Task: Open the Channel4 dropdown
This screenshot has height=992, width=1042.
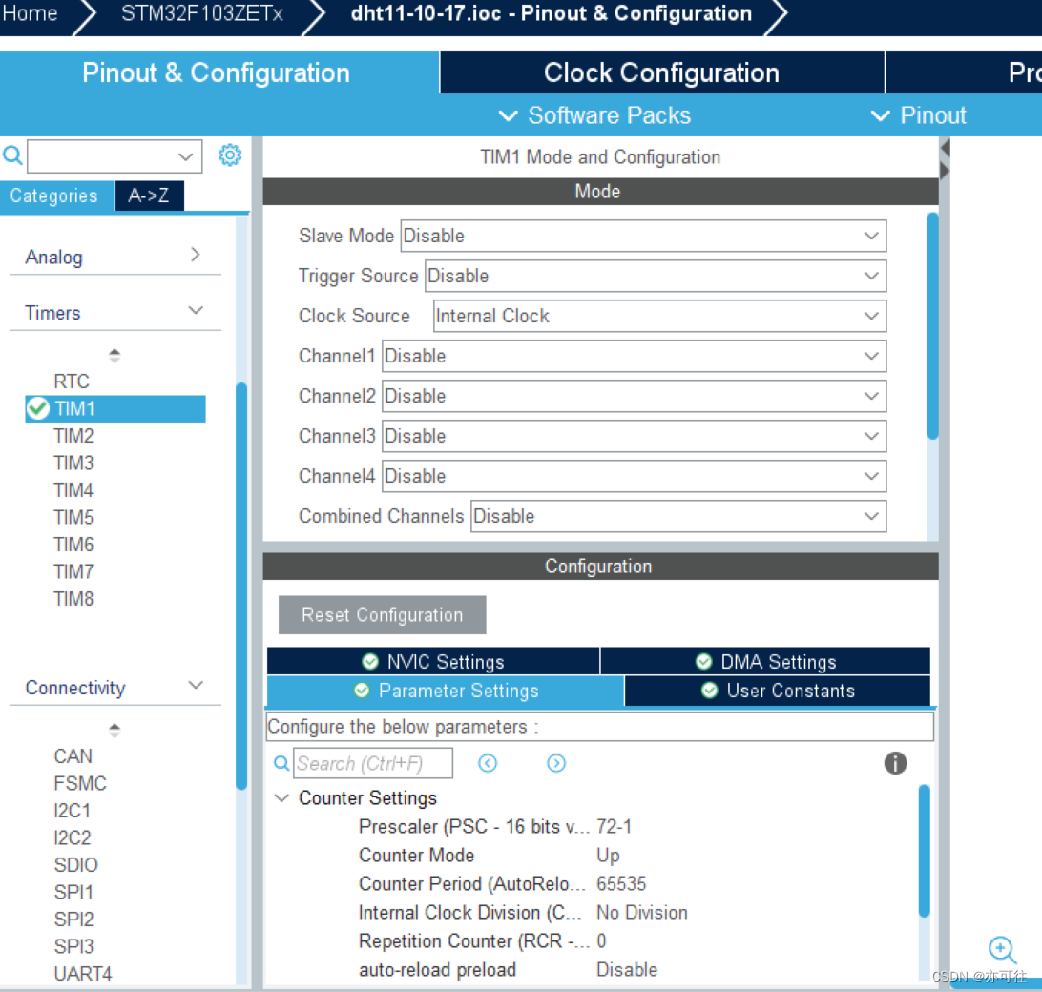Action: click(x=634, y=476)
